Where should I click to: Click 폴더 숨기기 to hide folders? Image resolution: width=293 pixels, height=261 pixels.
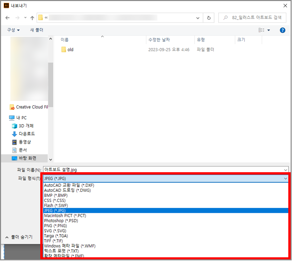(19, 237)
